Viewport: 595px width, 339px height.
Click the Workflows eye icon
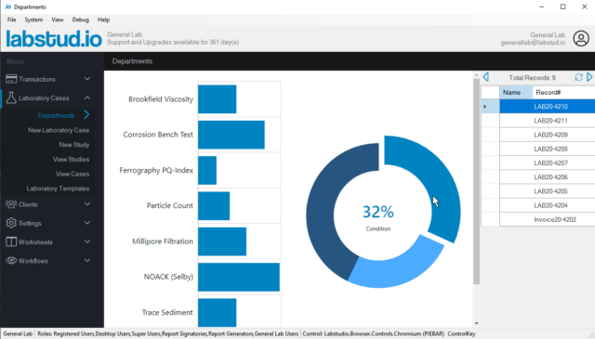click(x=11, y=260)
